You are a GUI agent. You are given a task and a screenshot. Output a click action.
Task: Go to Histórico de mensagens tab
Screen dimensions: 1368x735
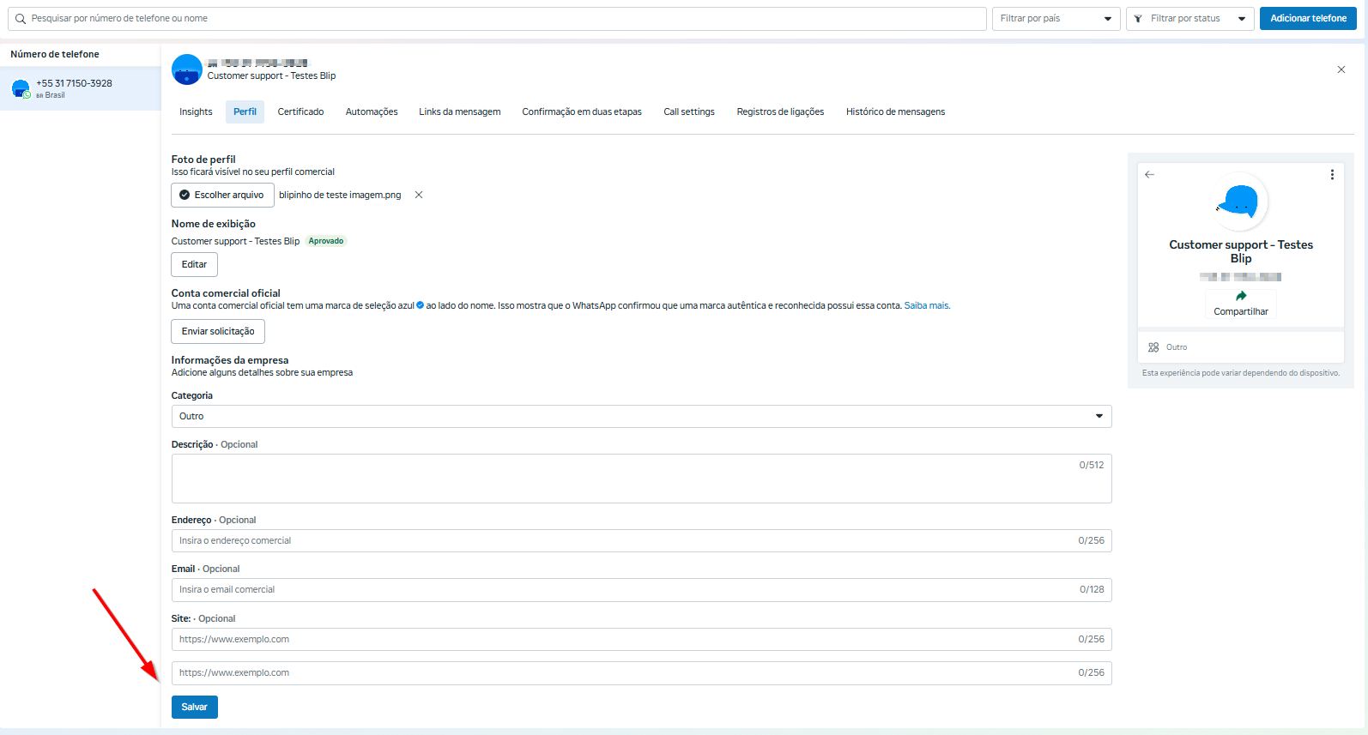[x=895, y=112]
